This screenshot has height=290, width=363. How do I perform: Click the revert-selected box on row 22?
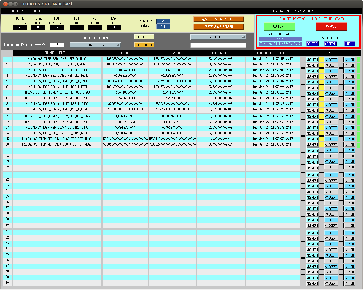point(303,180)
